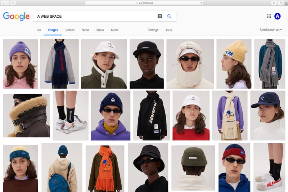The image size is (288, 192).
Task: Open the account profile avatar
Action: tap(278, 16)
